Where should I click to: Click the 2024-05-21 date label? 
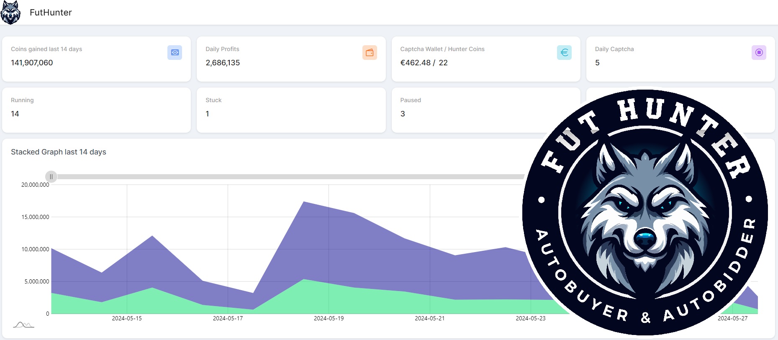430,318
